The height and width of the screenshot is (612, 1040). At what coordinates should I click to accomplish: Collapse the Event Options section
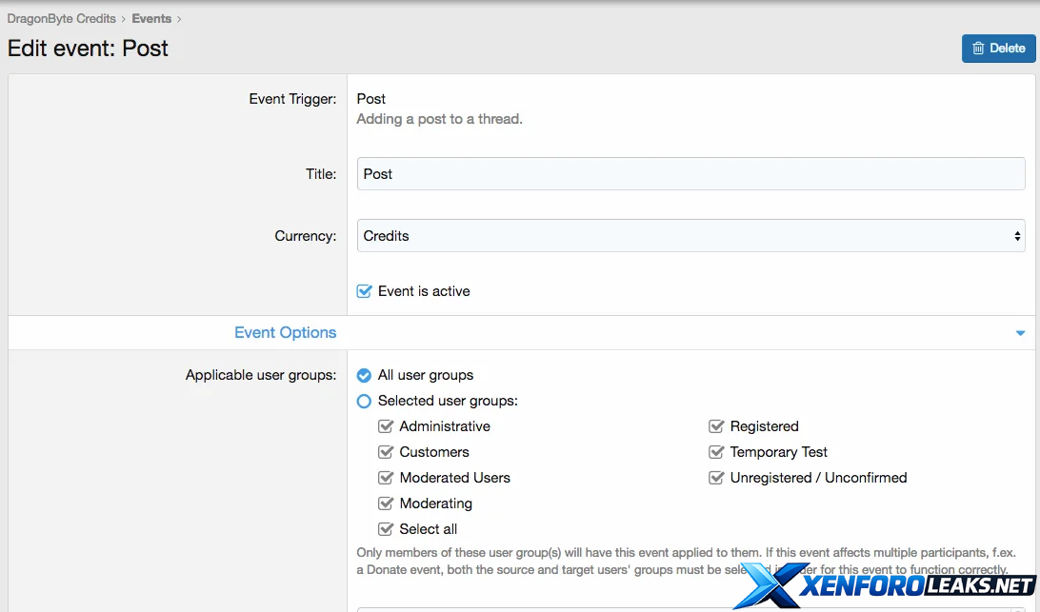[286, 333]
